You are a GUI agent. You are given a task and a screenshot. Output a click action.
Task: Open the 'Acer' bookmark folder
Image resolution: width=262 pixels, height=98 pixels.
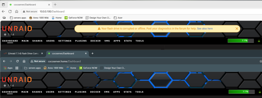[x=118, y=18]
